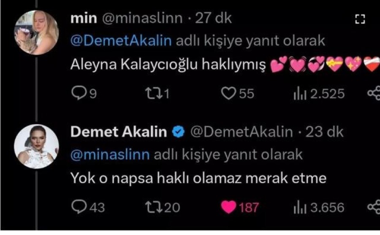
Task: Open @DemetAkalin mention link in min's tweet
Action: click(x=121, y=41)
